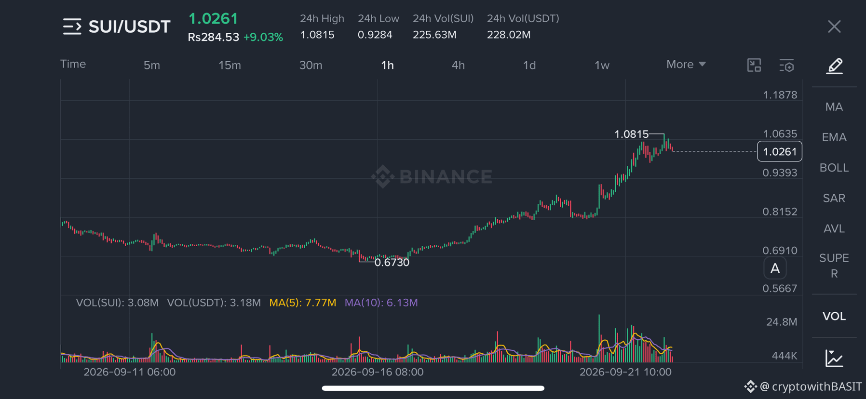The image size is (866, 399).
Task: Enable the SUPER trend indicator
Action: pos(834,266)
